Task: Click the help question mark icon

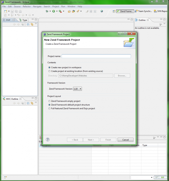Action: click(x=48, y=140)
